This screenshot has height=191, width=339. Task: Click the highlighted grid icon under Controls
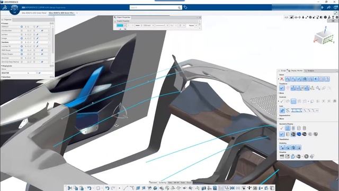point(293,101)
